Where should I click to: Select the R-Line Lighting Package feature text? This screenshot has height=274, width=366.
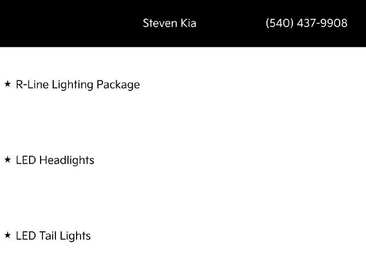pyautogui.click(x=78, y=85)
